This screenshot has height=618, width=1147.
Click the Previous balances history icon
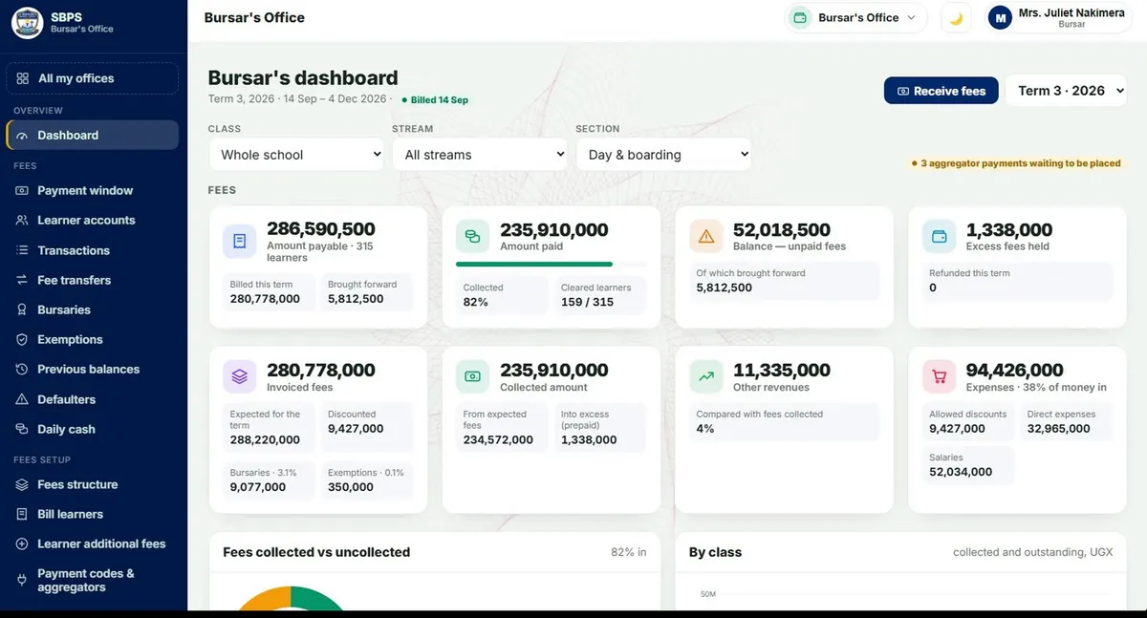(x=22, y=370)
